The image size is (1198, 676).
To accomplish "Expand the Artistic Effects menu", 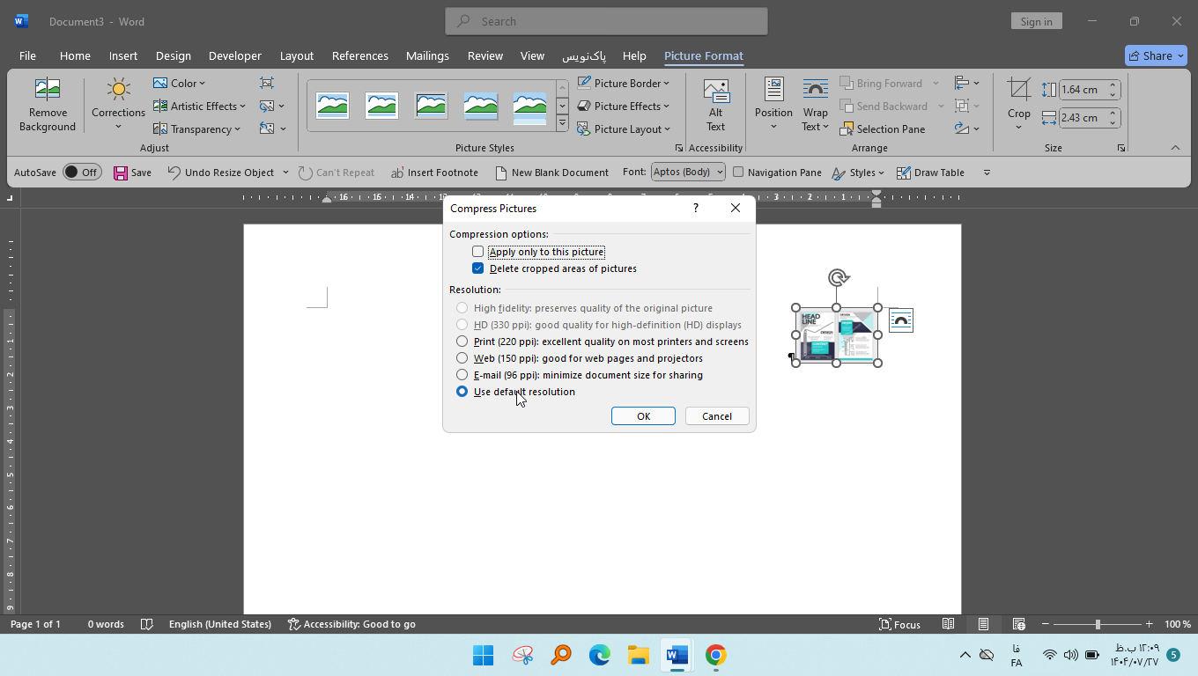I will tap(199, 106).
